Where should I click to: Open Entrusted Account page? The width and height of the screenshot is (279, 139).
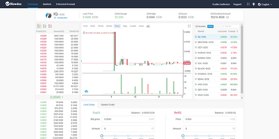pyautogui.click(x=65, y=4)
